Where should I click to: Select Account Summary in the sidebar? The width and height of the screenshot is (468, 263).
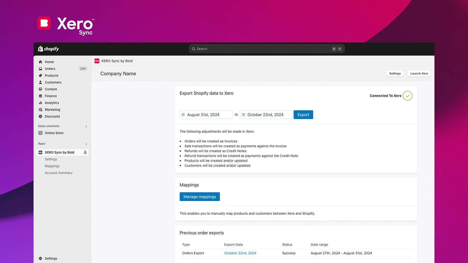point(58,173)
